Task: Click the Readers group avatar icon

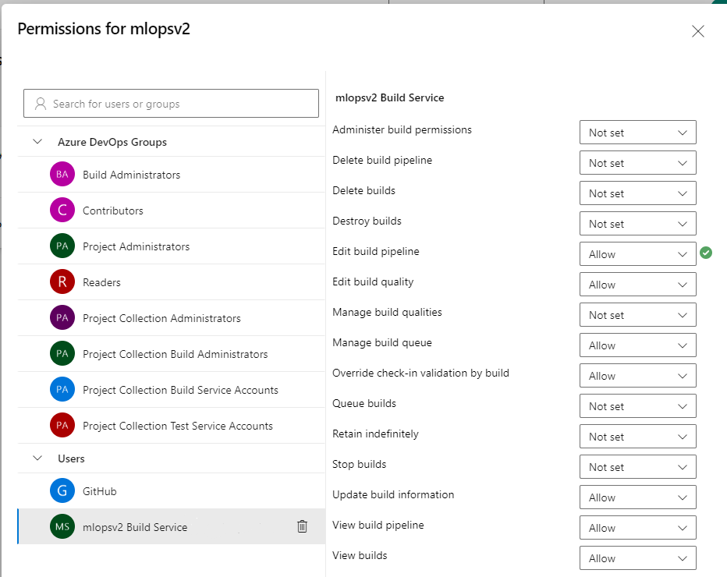Action: click(62, 282)
